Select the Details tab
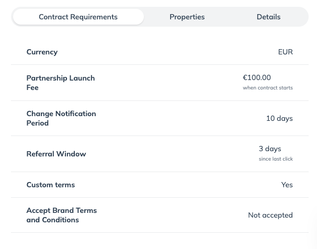The height and width of the screenshot is (249, 317). 268,17
